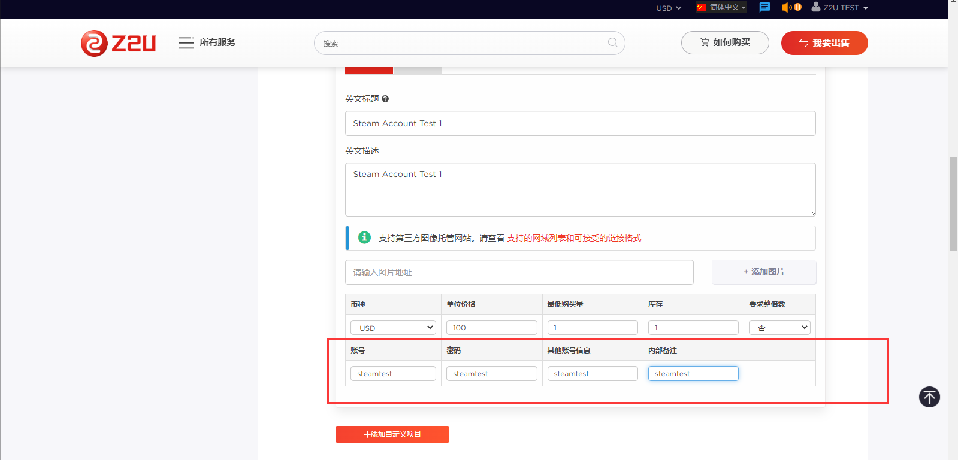The image size is (958, 460).
Task: Select the red active tab
Action: click(369, 71)
